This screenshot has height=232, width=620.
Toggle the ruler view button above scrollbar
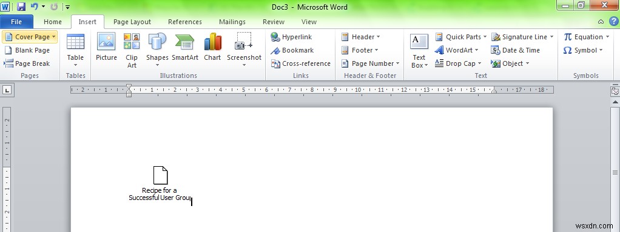point(615,91)
